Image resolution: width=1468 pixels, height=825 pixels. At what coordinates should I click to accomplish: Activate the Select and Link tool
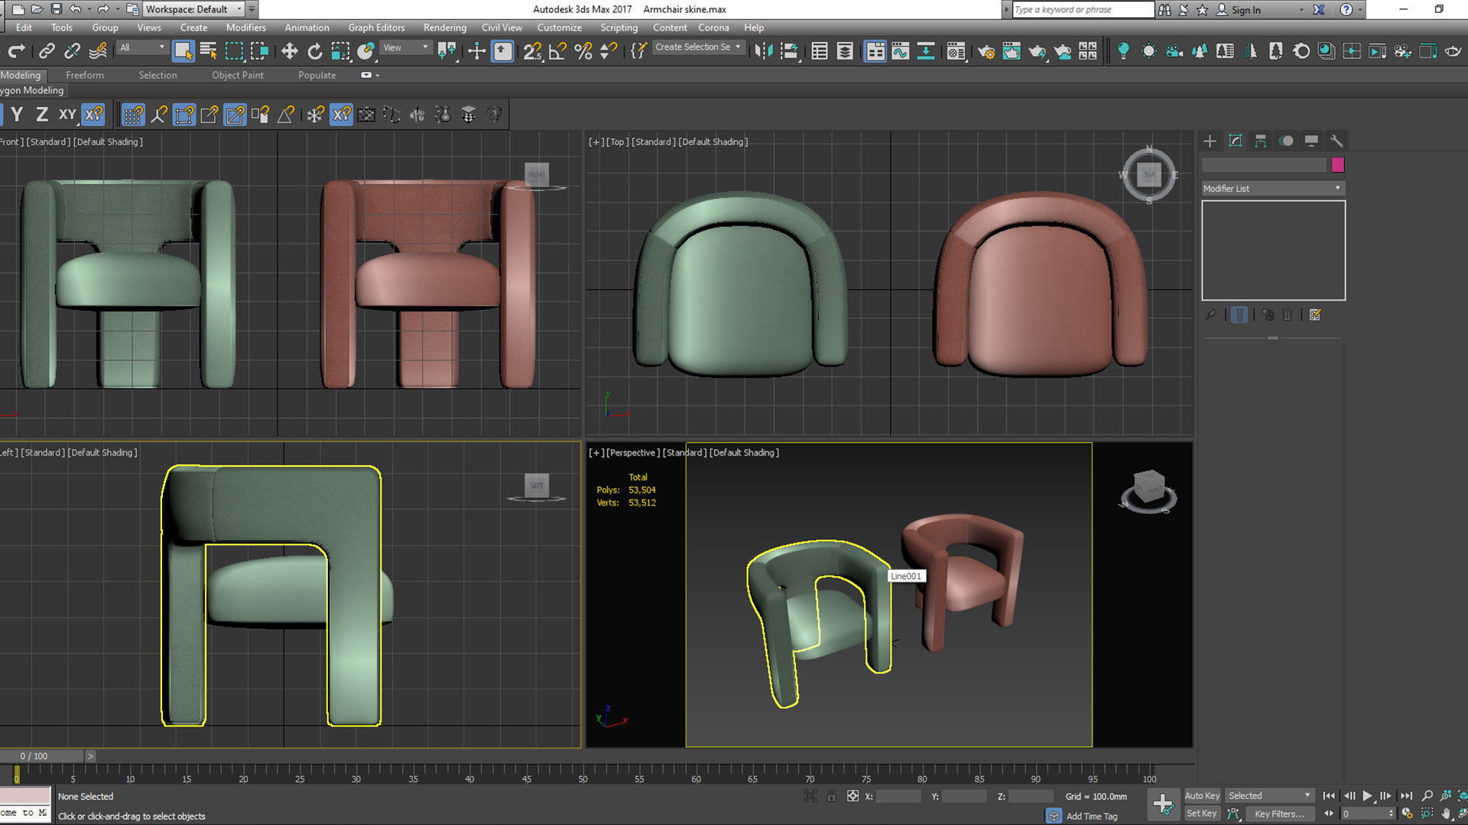click(x=47, y=51)
